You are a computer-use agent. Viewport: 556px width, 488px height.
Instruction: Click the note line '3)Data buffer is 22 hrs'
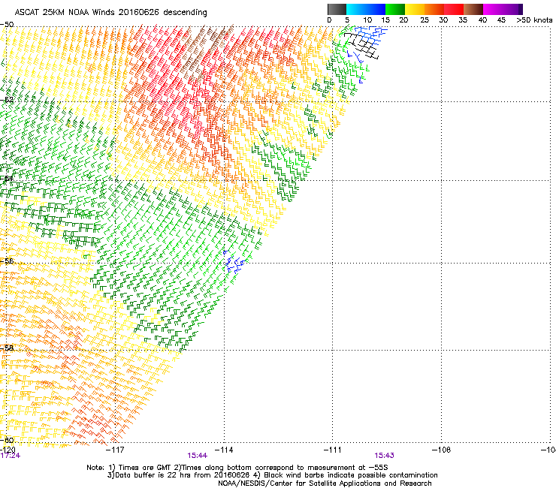(x=272, y=475)
